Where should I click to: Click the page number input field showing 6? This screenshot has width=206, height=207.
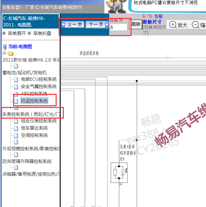pos(118,27)
